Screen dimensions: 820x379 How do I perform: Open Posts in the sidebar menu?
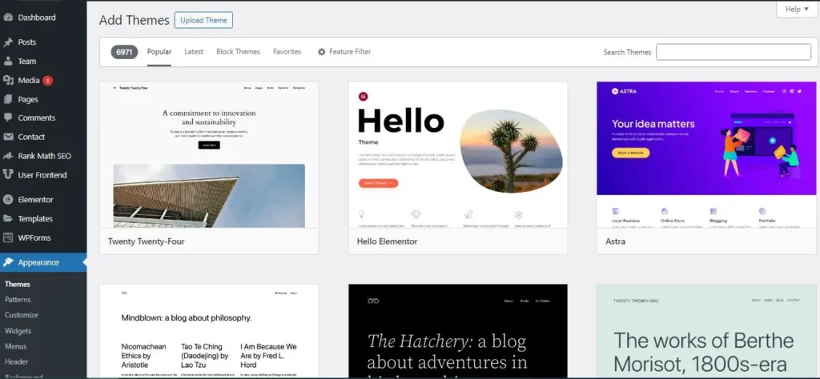tap(26, 42)
